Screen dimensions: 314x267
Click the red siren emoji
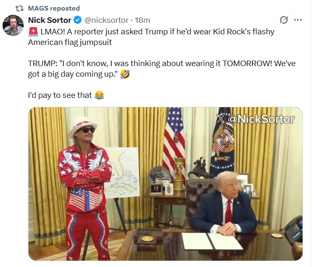pos(33,32)
